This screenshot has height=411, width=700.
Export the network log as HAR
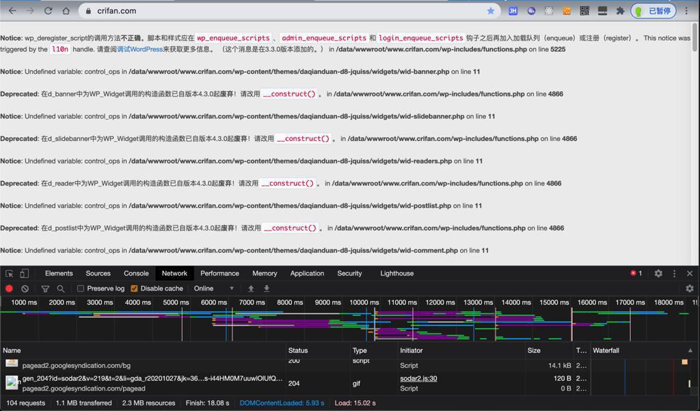(x=267, y=289)
